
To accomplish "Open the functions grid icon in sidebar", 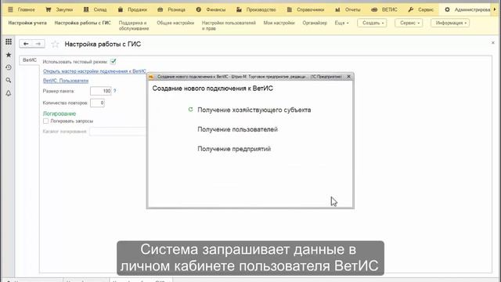I will [x=9, y=42].
